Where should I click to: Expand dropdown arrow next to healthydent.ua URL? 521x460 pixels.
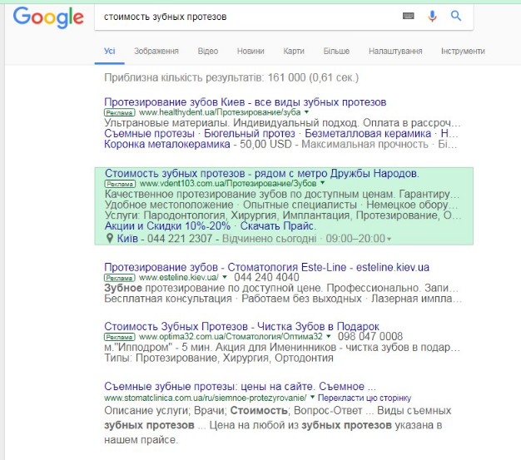pyautogui.click(x=306, y=112)
